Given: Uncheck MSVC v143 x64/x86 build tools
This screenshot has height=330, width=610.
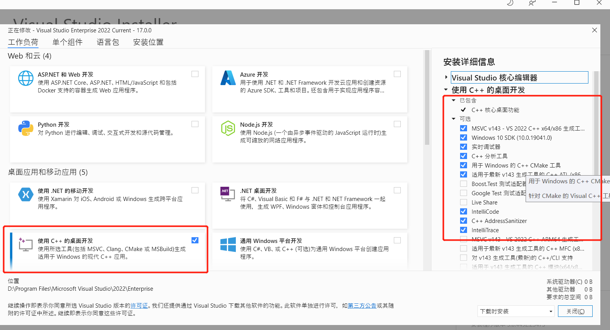Looking at the screenshot, I should pos(464,128).
